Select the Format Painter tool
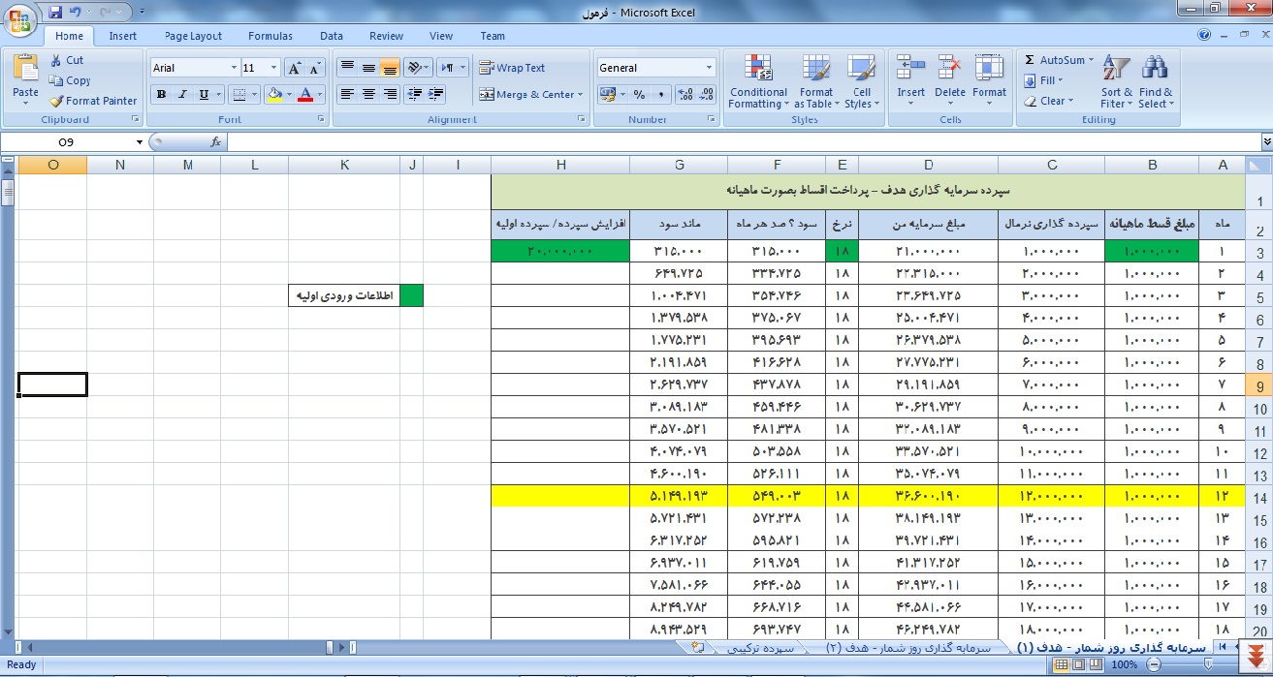This screenshot has height=677, width=1273. (93, 101)
